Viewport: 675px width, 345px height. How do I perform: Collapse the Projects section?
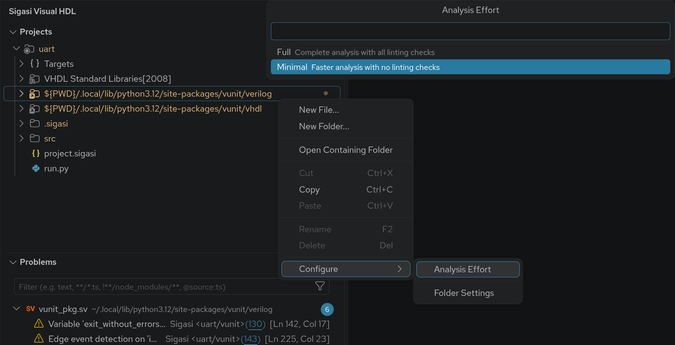[13, 32]
